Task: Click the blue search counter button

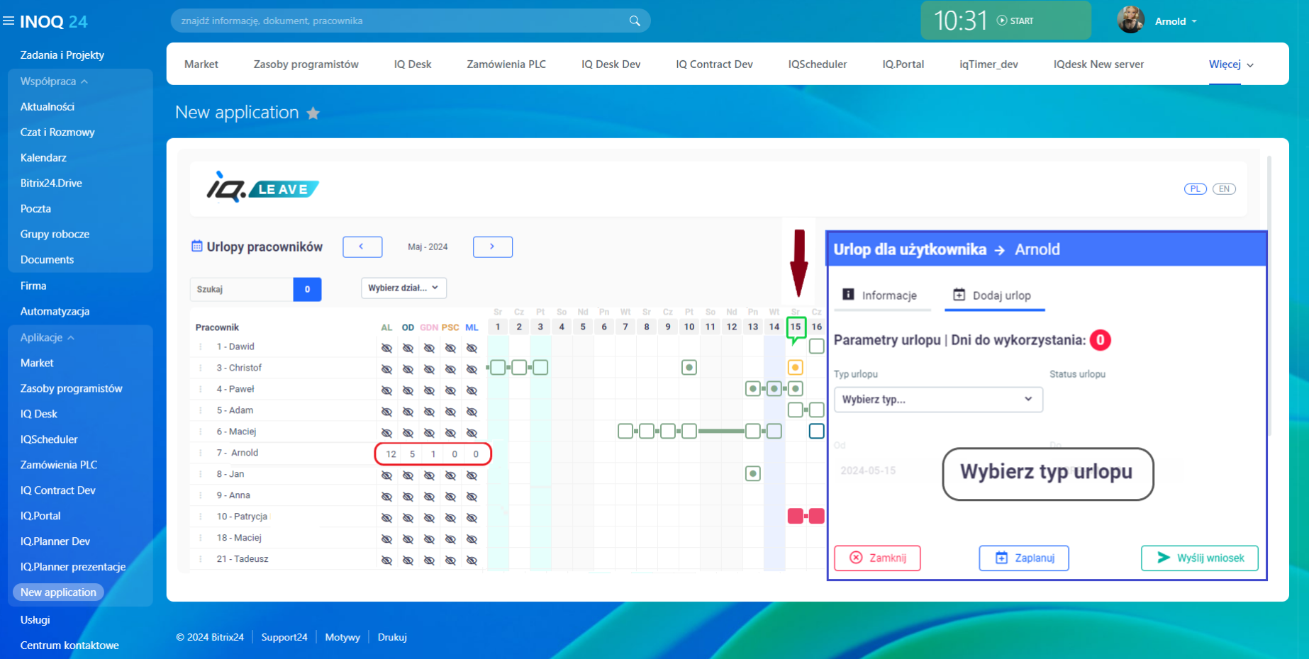Action: (x=307, y=289)
